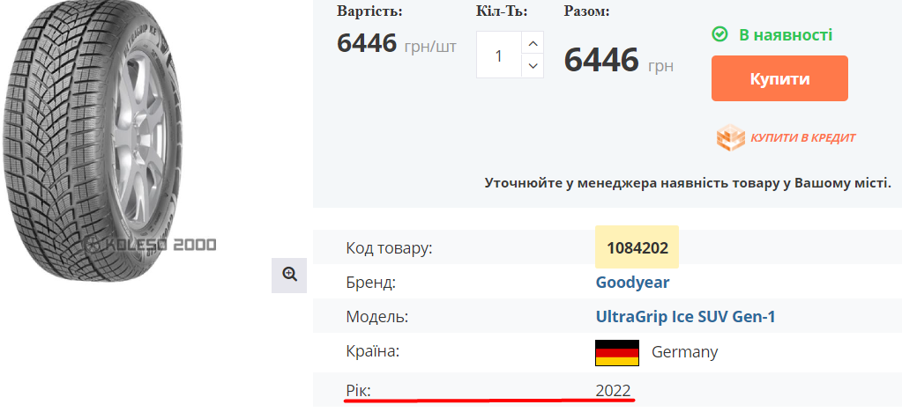Open the Купити в кредит link

click(x=802, y=137)
